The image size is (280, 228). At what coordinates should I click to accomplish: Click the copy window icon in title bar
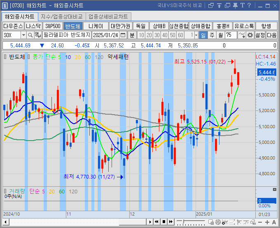(227, 5)
